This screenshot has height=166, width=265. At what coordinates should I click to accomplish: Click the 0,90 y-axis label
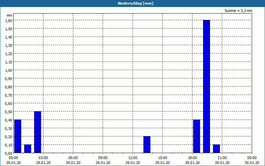[9, 78]
